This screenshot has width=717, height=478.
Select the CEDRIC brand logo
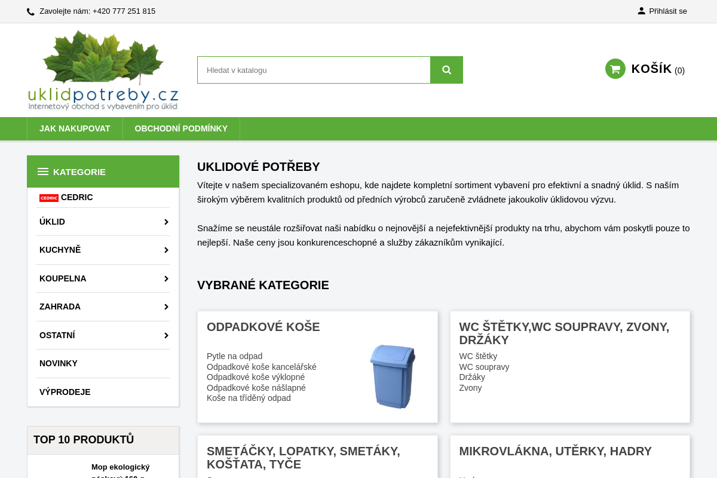pos(48,197)
